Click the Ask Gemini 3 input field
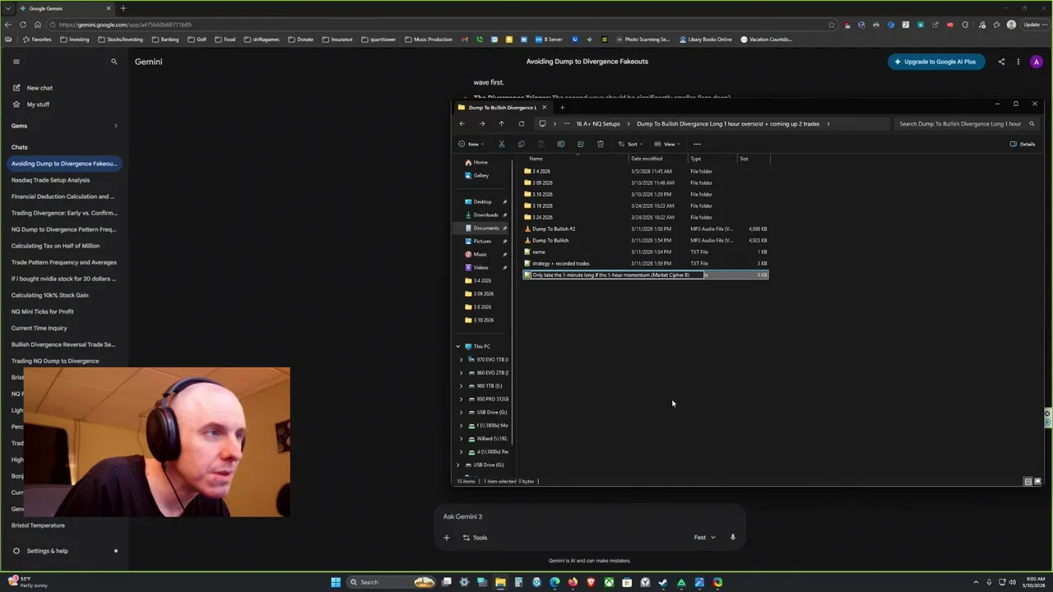The image size is (1053, 592). coord(588,516)
